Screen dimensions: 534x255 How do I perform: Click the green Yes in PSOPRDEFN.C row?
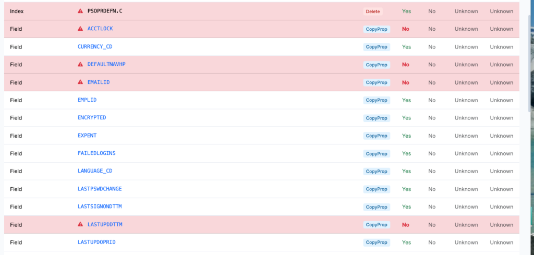(406, 11)
